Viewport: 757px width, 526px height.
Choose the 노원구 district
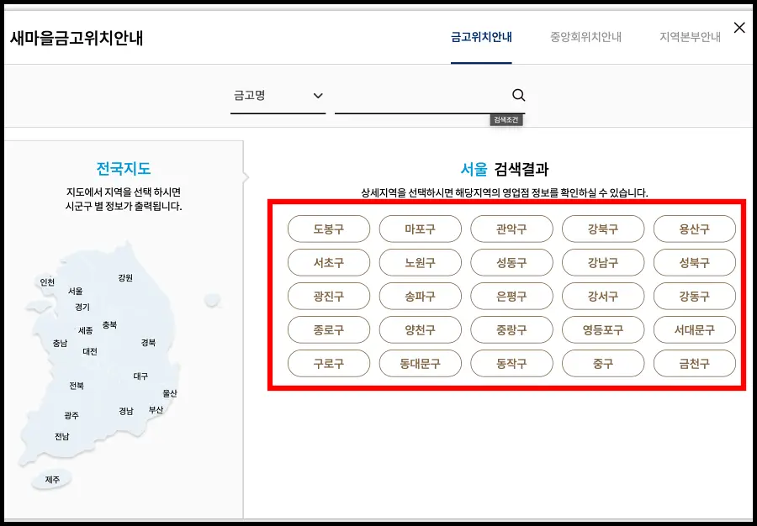point(420,263)
